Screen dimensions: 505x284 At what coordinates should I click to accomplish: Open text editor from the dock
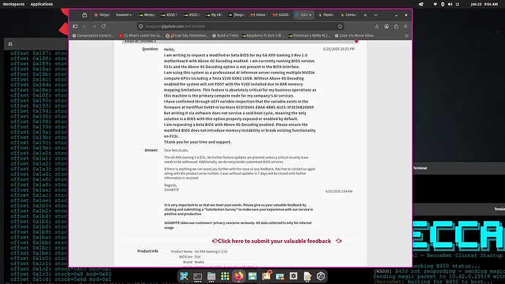pyautogui.click(x=307, y=276)
